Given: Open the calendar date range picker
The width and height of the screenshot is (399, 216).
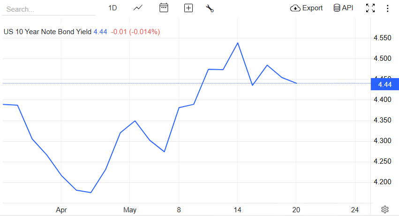Looking at the screenshot, I should 164,8.
